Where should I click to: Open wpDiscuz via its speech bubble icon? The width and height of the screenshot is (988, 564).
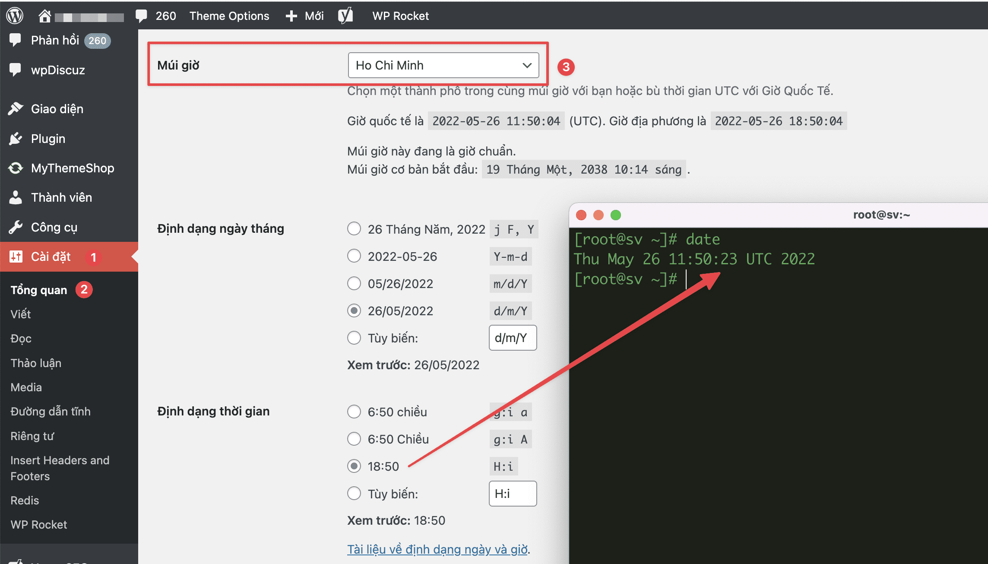pos(16,70)
